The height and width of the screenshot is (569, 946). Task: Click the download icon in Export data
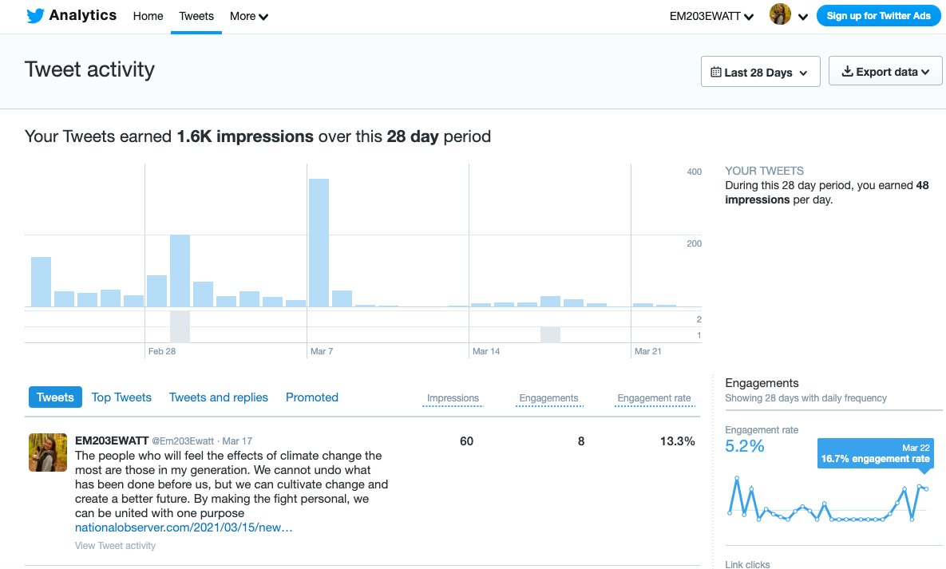pos(847,71)
